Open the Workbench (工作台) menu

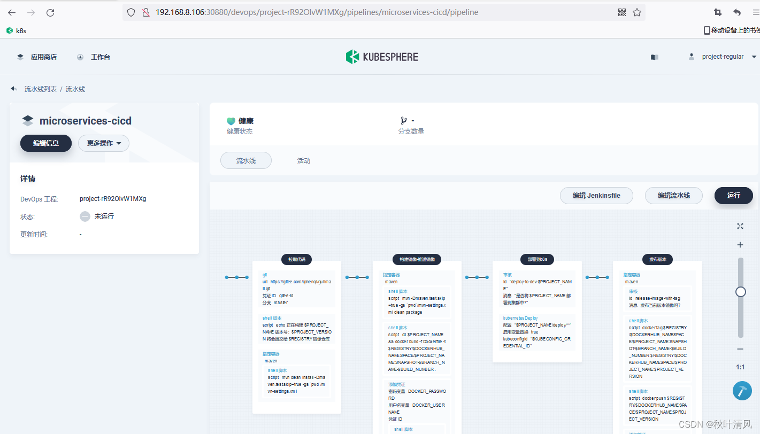pos(94,57)
